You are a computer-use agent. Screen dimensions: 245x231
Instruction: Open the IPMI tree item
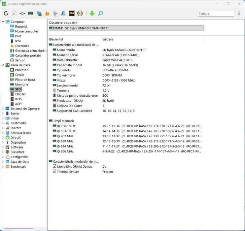coord(18,41)
